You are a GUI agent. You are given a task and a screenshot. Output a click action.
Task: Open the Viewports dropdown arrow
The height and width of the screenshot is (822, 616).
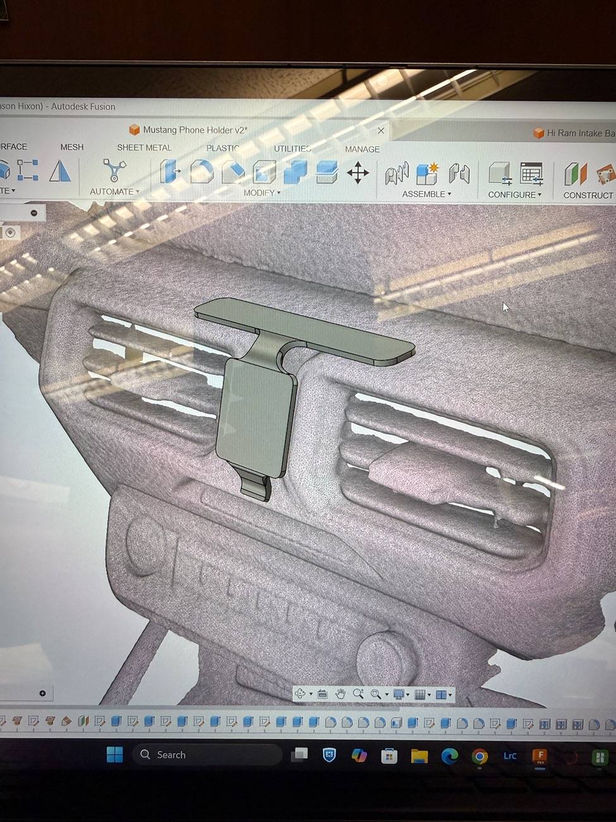(x=450, y=695)
